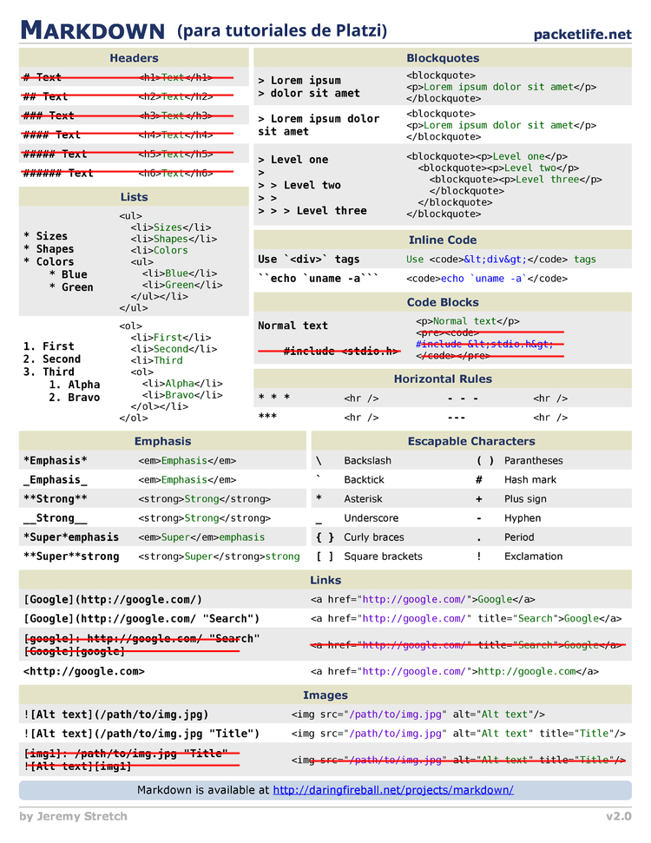This screenshot has width=651, height=843.
Task: Click the '<li>Alpha</li>' HTML line
Action: [182, 384]
